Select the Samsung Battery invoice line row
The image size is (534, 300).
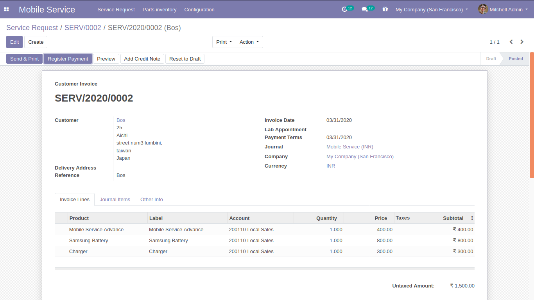(264, 240)
